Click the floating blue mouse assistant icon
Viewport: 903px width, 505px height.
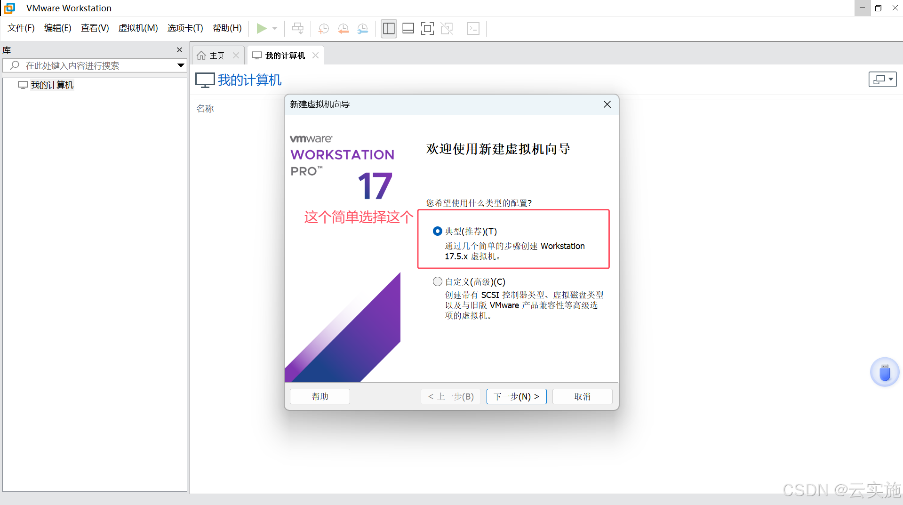pos(885,372)
